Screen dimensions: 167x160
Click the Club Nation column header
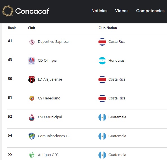point(108,28)
